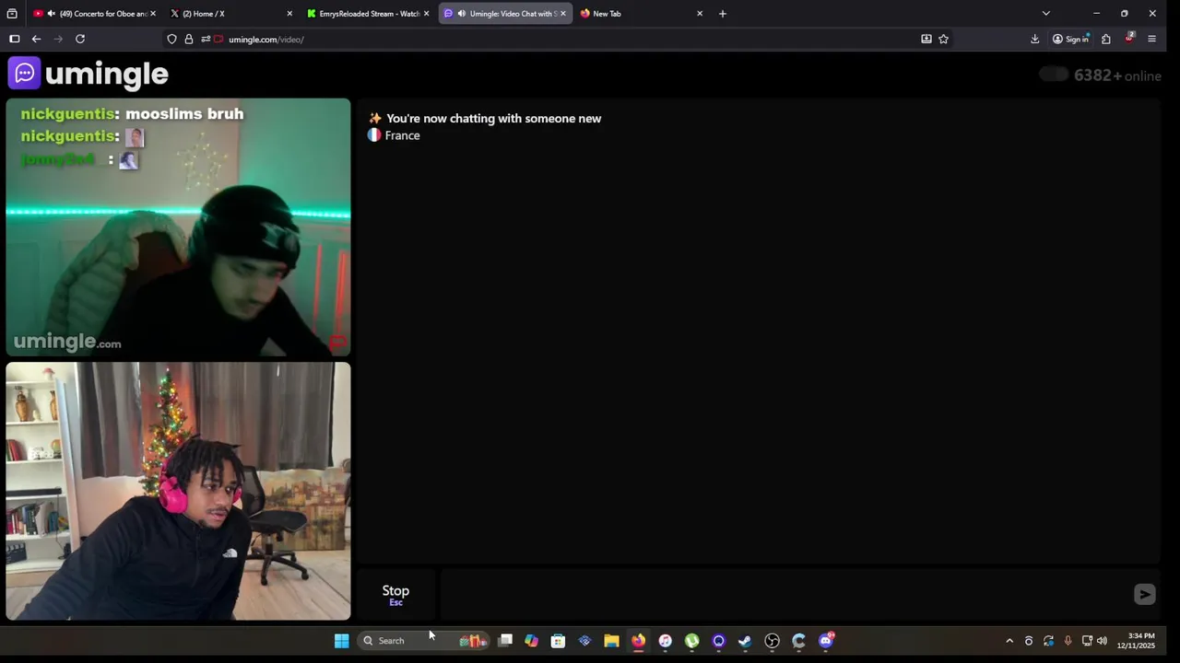Click the site padlock icon
The width and height of the screenshot is (1180, 663).
(189, 39)
